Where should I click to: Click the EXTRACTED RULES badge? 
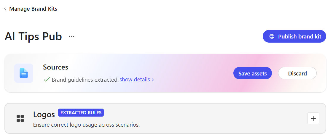click(81, 113)
